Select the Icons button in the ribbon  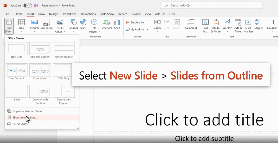pyautogui.click(x=83, y=24)
